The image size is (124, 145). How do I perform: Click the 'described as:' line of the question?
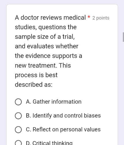[34, 85]
